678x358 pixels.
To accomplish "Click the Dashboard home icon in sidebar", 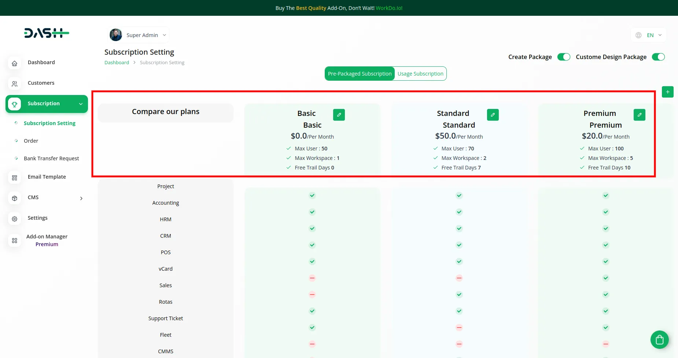I will click(x=15, y=63).
